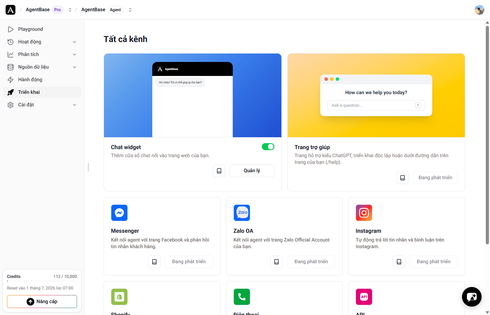Click the Quản lý button
490x315 pixels.
[252, 171]
